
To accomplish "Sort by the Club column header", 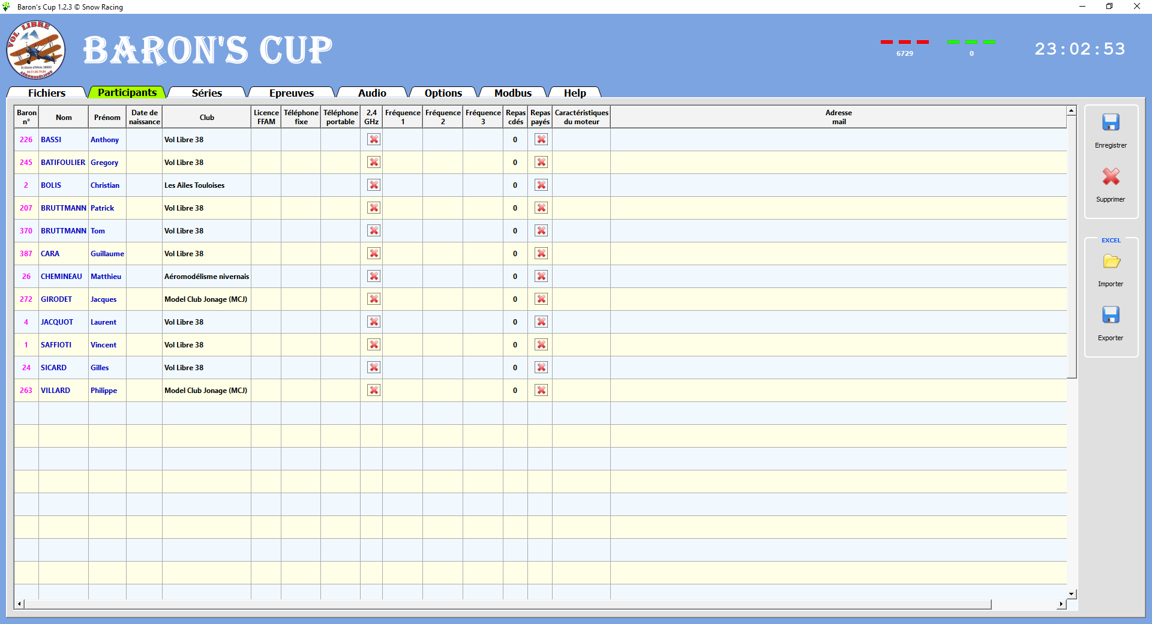I will click(206, 118).
